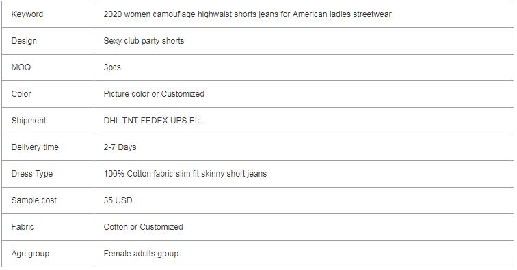
Task: Click the Dress Type label cell
Action: [x=48, y=174]
